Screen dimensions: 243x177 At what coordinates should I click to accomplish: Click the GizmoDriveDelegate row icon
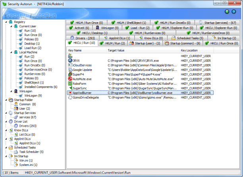point(70,97)
